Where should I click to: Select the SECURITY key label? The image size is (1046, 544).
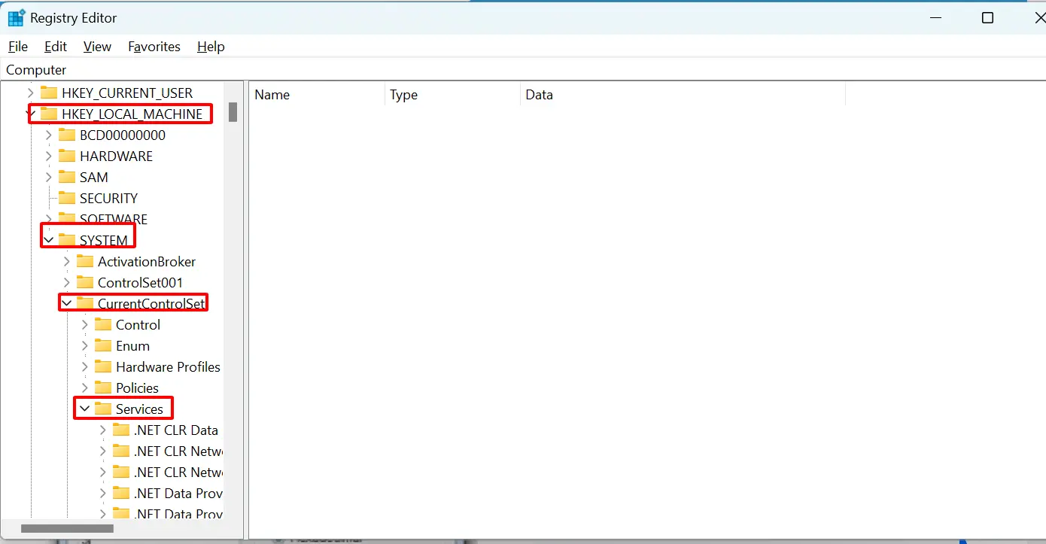click(x=108, y=198)
